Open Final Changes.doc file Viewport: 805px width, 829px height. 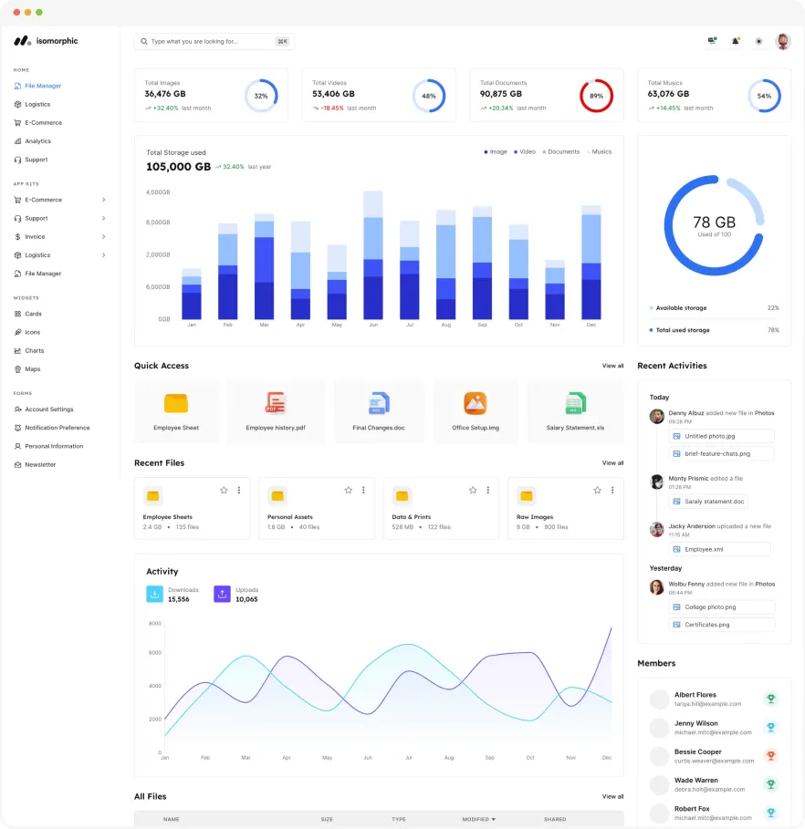(x=379, y=411)
